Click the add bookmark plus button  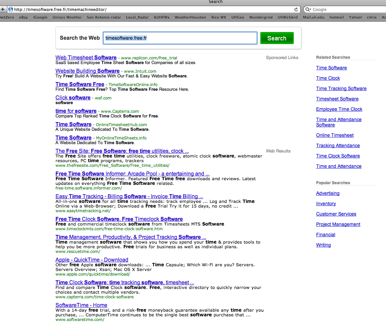(3, 9)
